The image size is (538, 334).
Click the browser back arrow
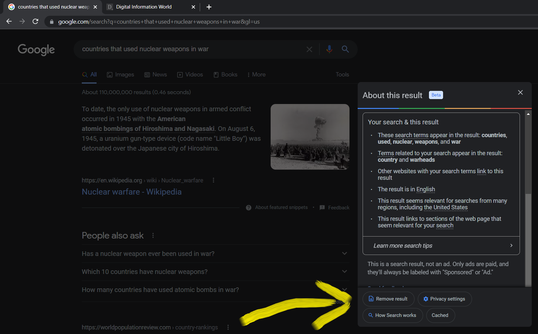point(9,21)
